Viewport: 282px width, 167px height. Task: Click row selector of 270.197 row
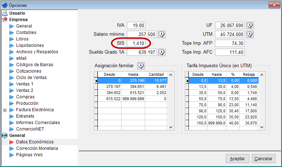[x=96, y=87]
